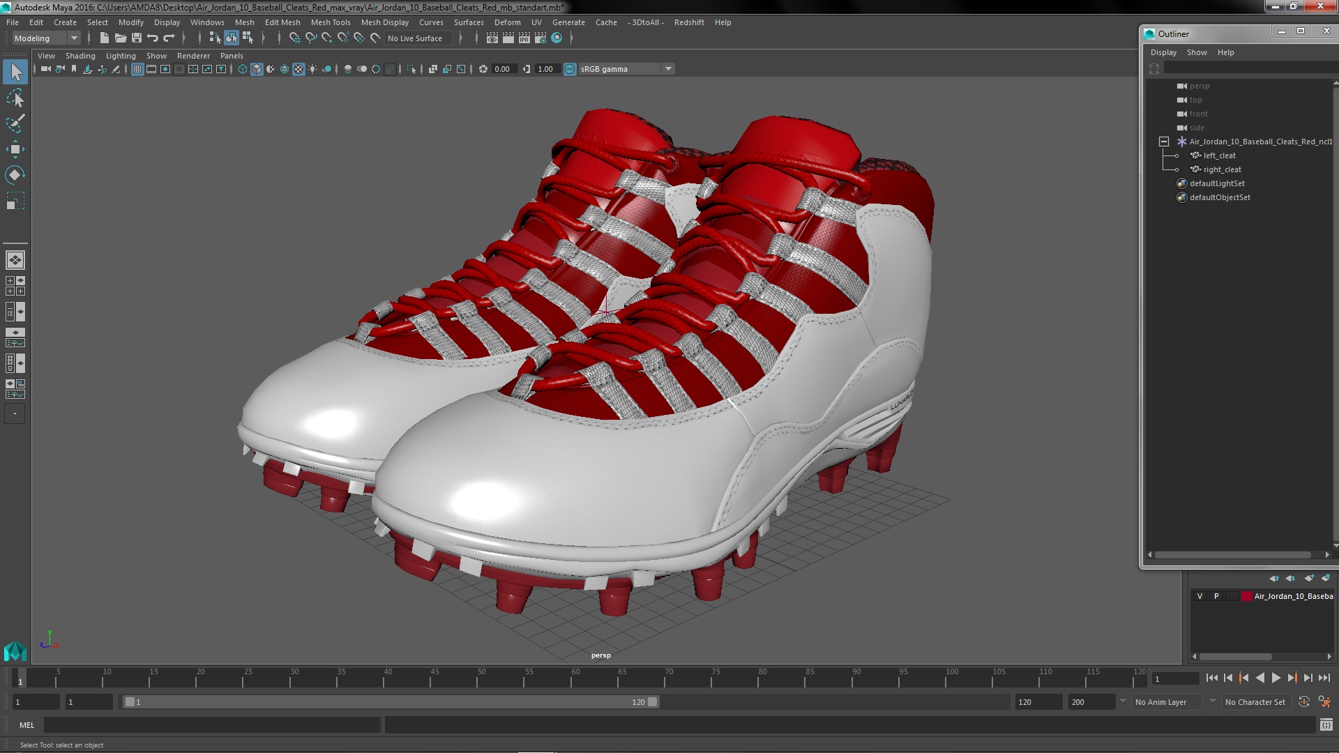Screen dimensions: 1339x753
Task: Save the current scene
Action: pyautogui.click(x=137, y=38)
